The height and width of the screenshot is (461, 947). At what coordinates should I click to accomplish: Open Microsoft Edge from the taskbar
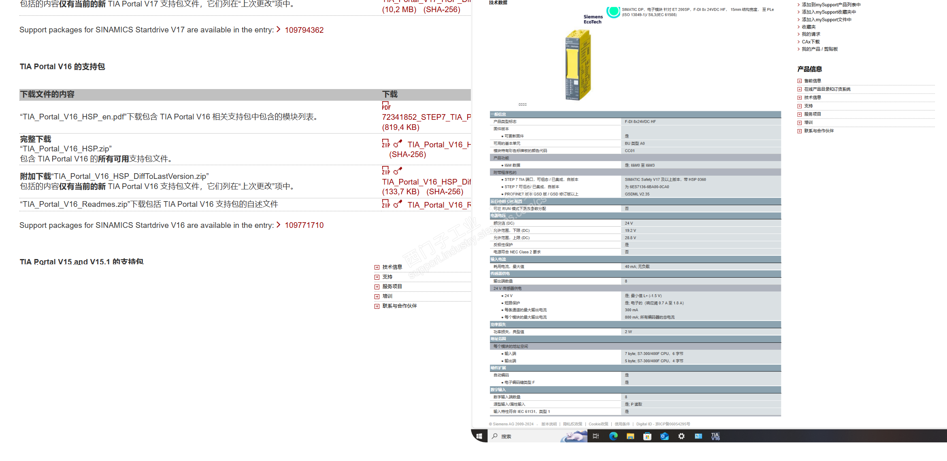(x=613, y=436)
